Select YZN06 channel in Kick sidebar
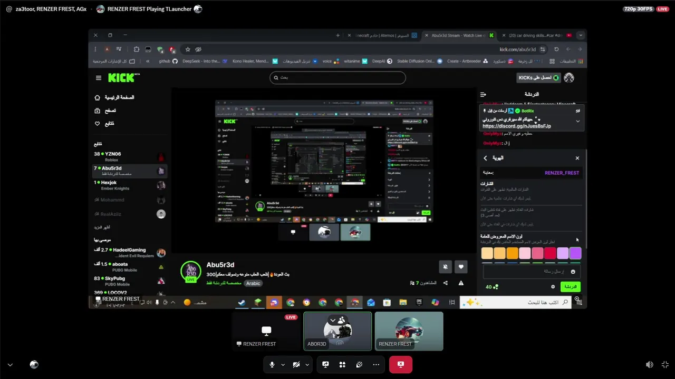Viewport: 675px width, 379px height. [x=130, y=156]
